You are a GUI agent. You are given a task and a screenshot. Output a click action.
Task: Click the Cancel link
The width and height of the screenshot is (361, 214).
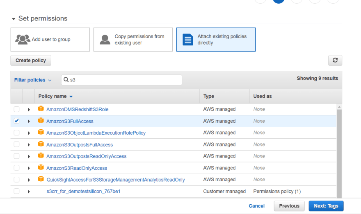coord(256,206)
